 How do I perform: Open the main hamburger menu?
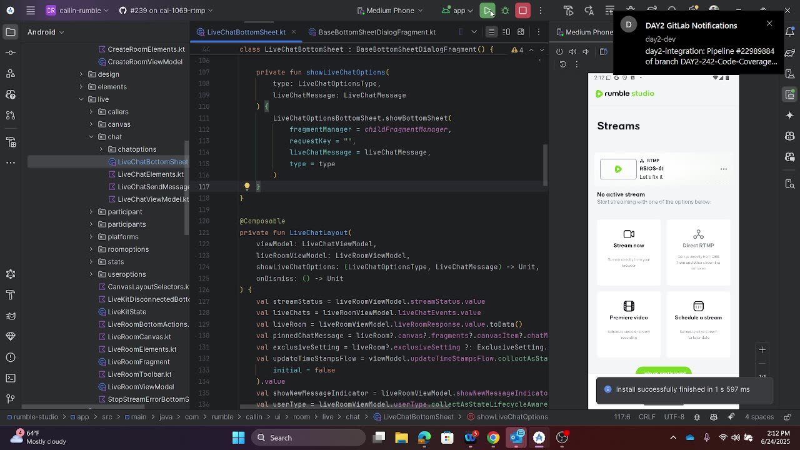[x=31, y=11]
